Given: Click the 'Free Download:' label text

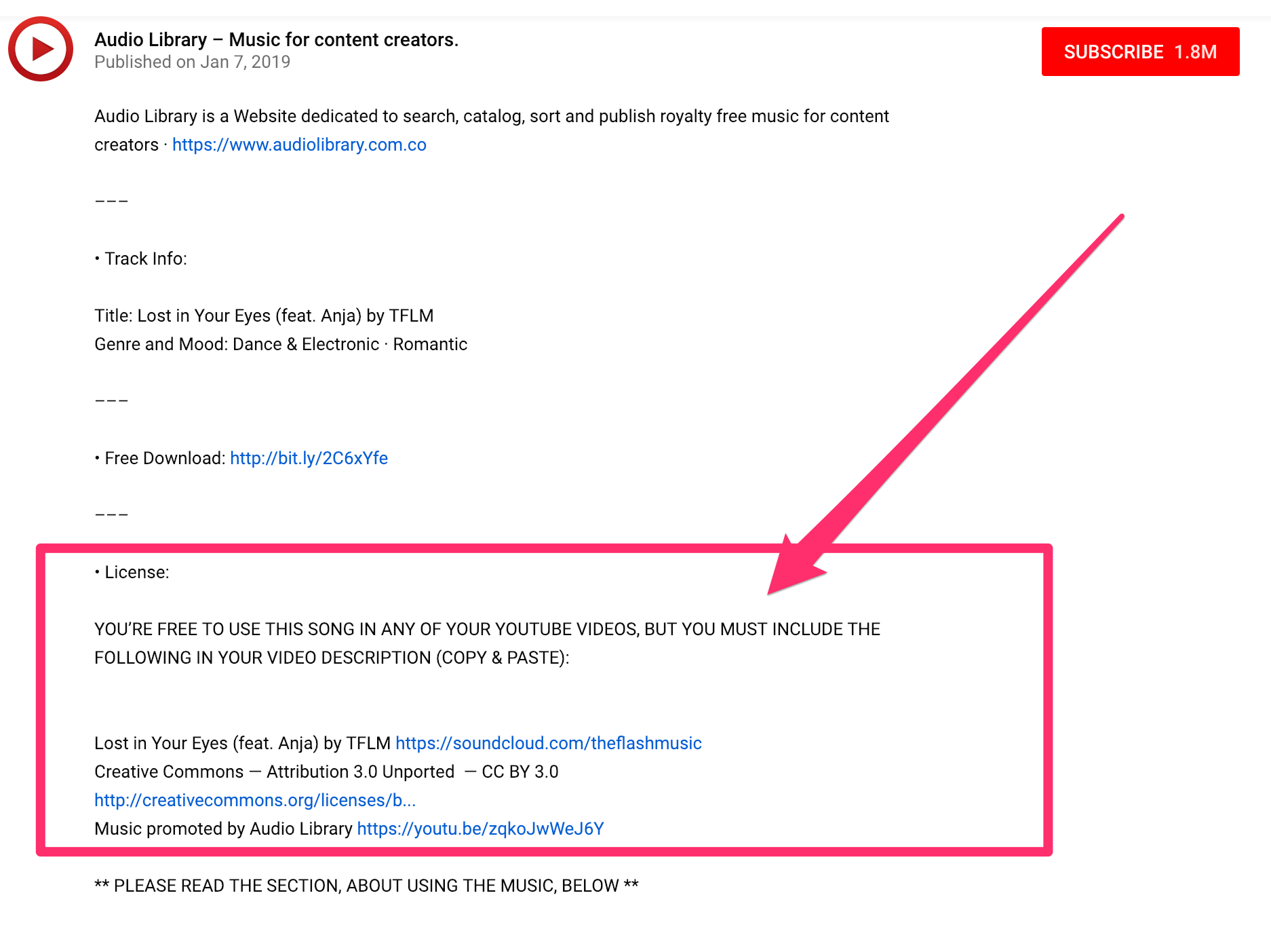Looking at the screenshot, I should (x=165, y=458).
